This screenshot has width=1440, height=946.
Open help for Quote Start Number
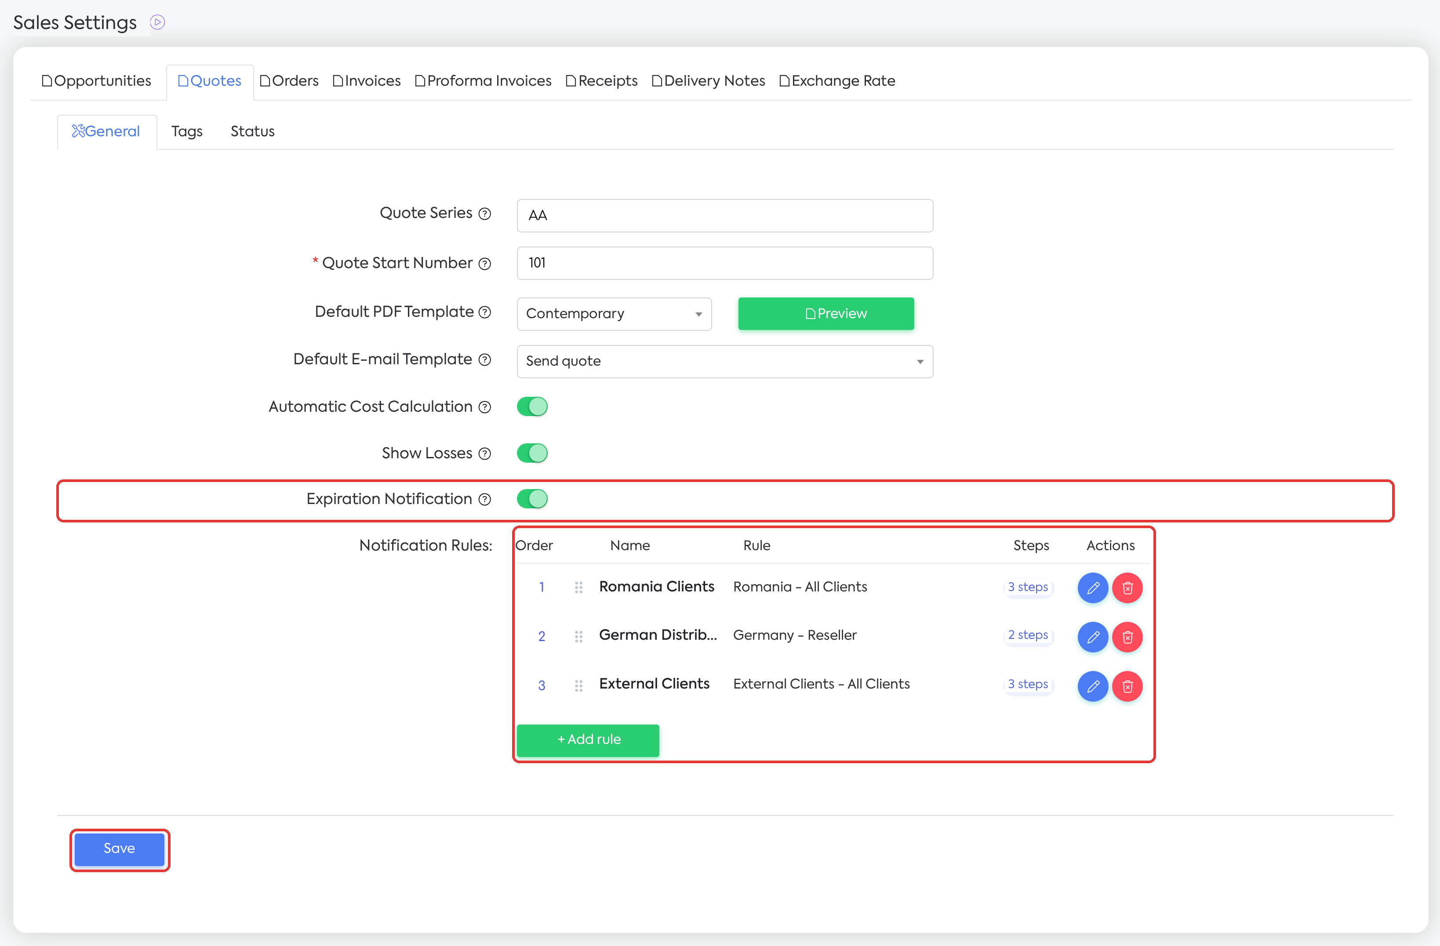[x=485, y=264]
